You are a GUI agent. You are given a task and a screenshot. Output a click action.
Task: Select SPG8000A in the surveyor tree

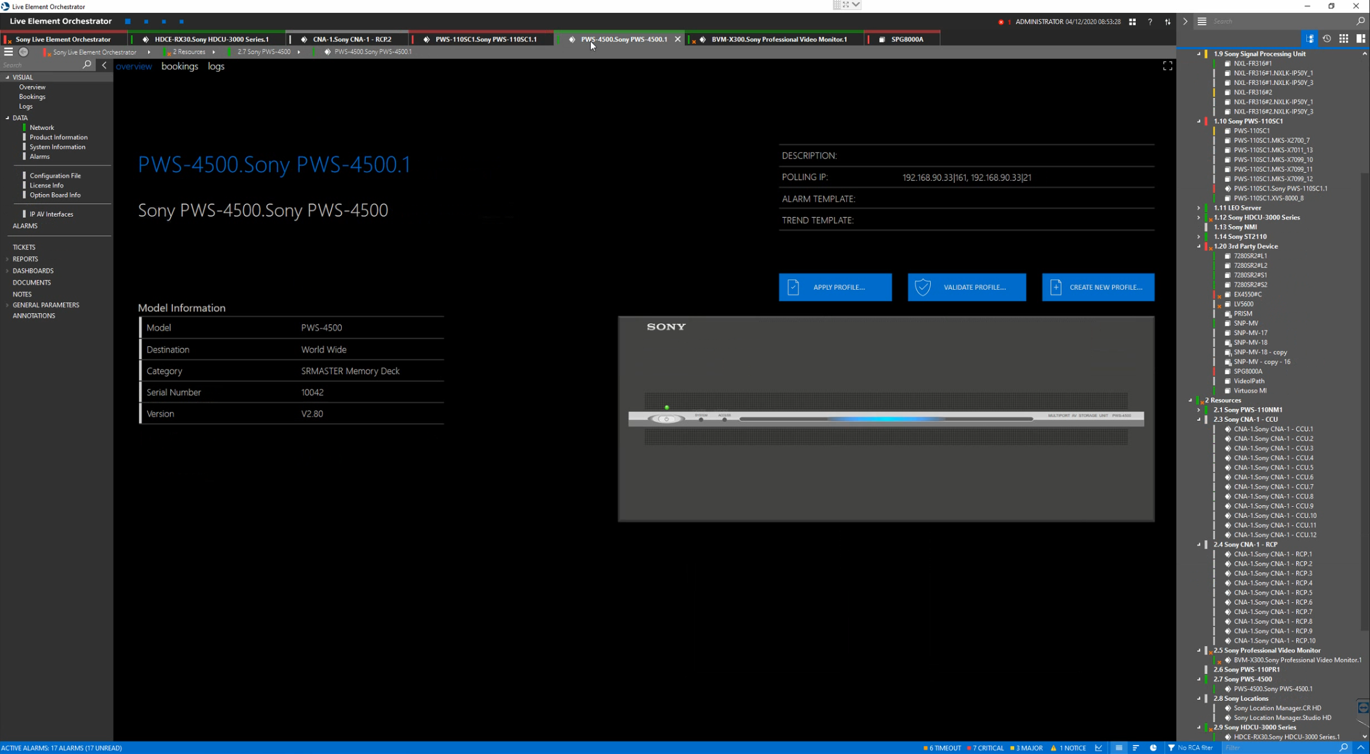coord(1248,372)
